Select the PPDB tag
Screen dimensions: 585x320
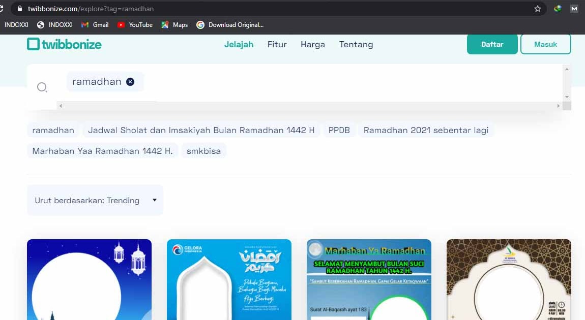pos(339,130)
